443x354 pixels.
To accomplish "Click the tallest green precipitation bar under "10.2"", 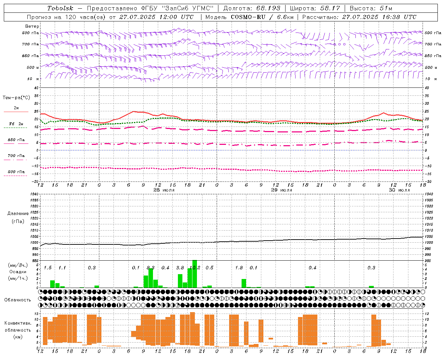I will pos(195,274).
